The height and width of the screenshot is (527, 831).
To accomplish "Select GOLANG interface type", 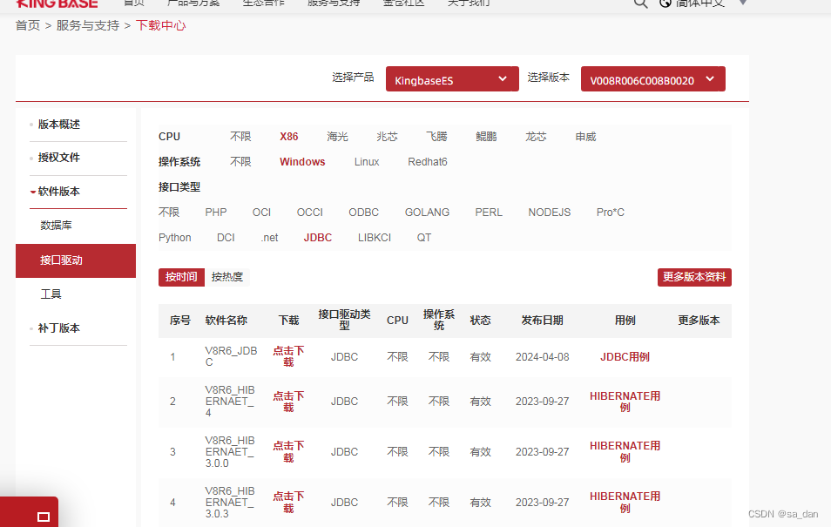I will [427, 213].
